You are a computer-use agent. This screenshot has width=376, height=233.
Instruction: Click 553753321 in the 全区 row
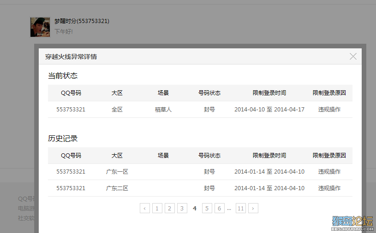point(71,110)
